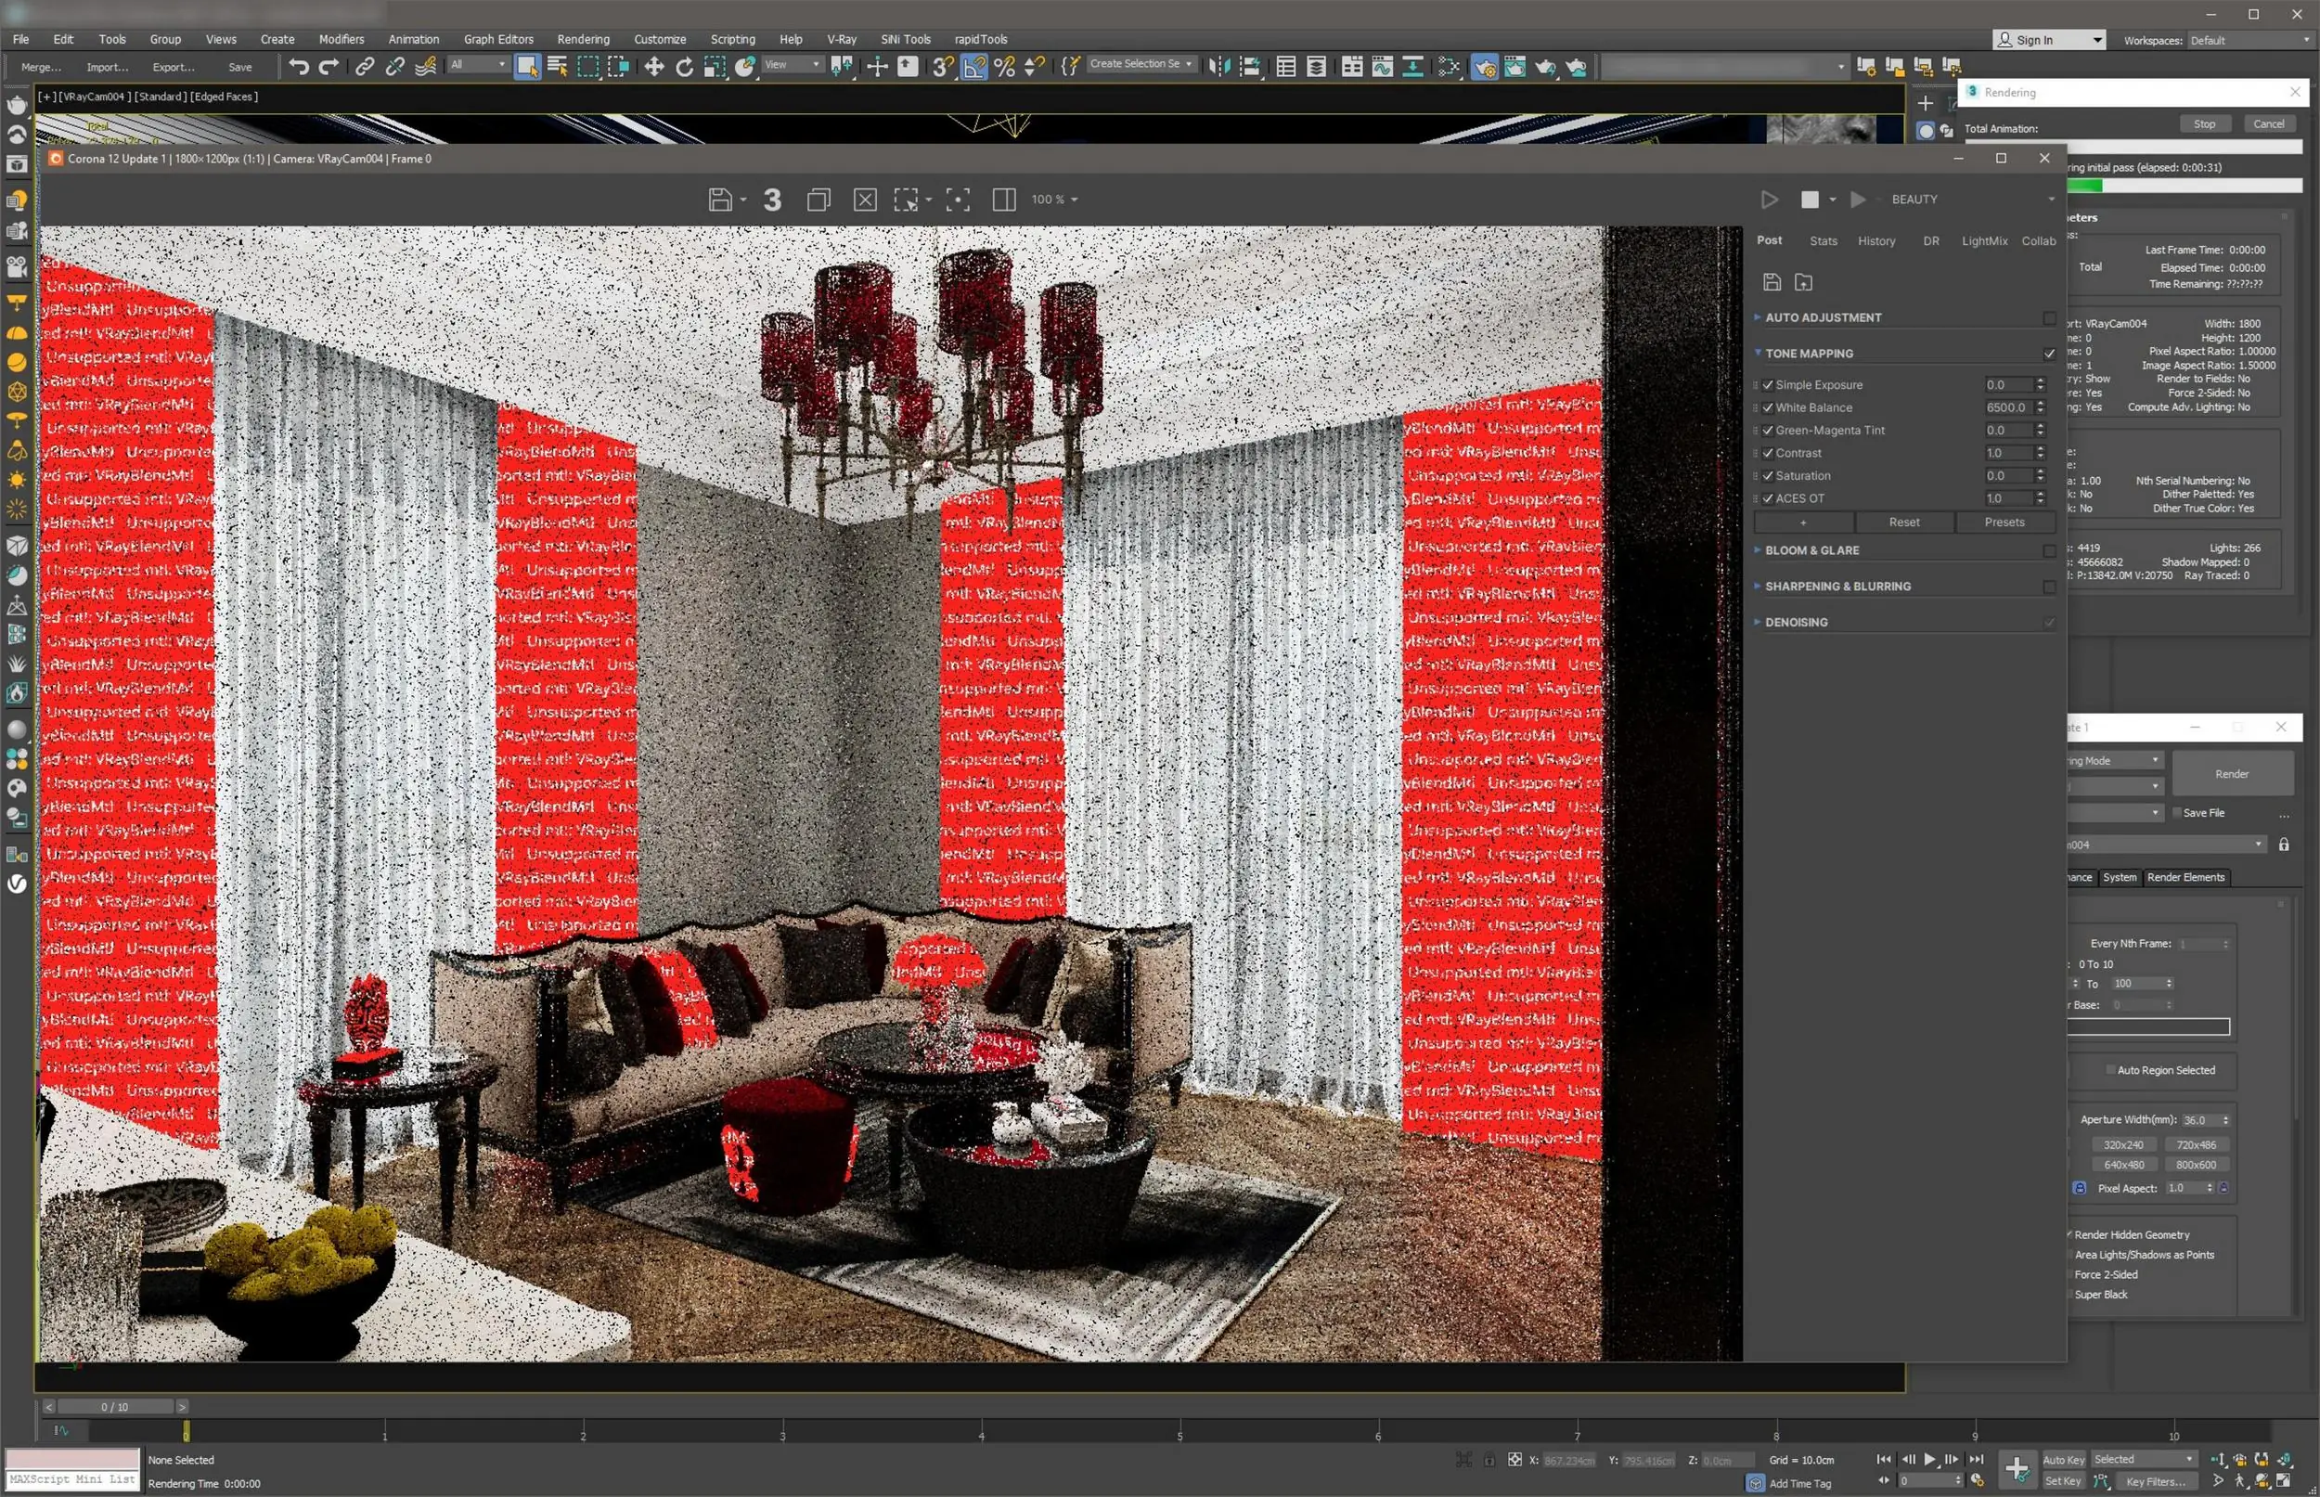
Task: Click the save image icon in Corona VFB
Action: (720, 200)
